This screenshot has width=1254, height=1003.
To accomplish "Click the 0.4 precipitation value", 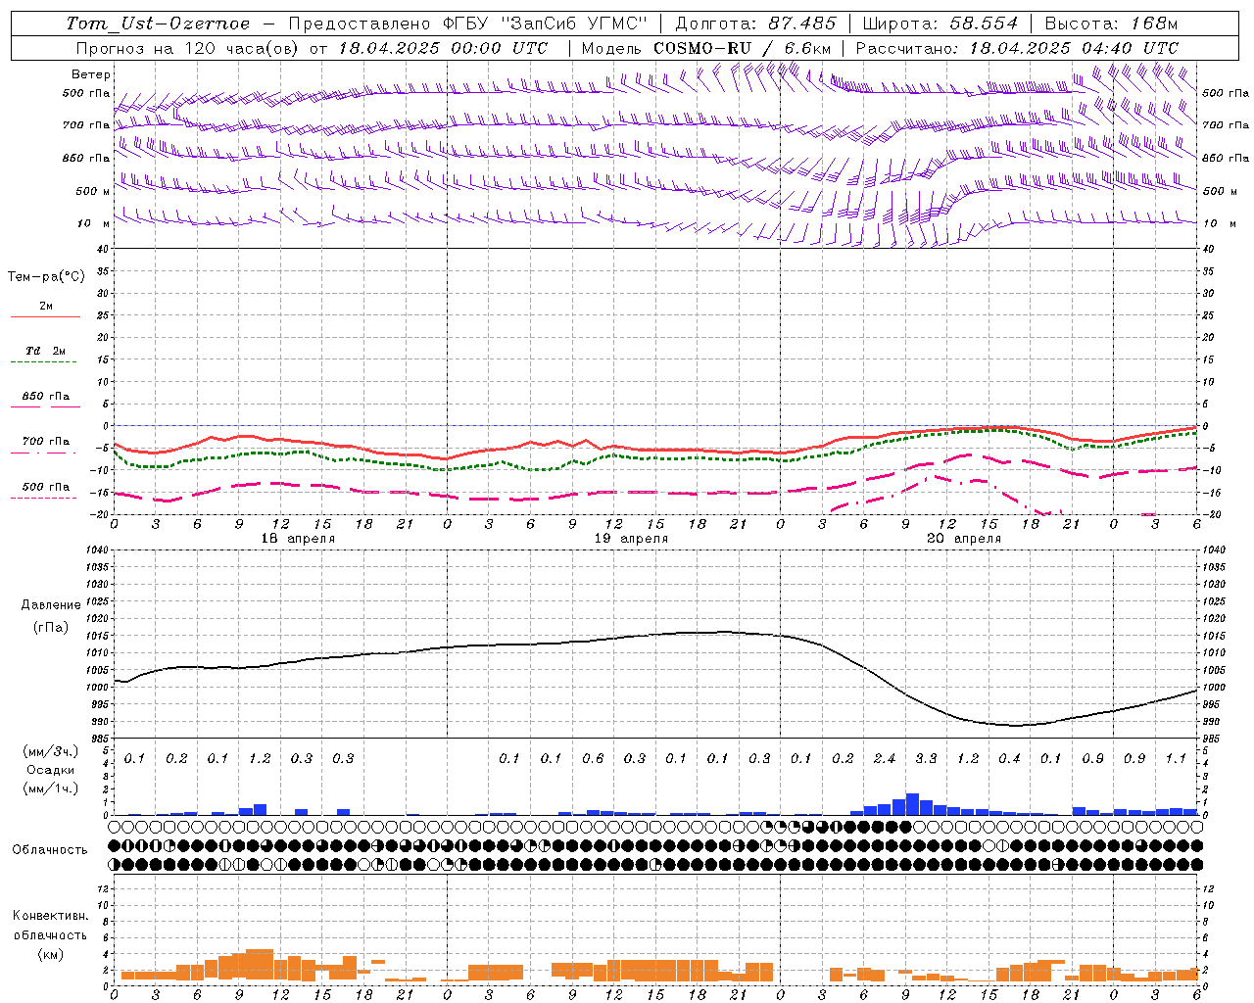I will (x=1009, y=759).
